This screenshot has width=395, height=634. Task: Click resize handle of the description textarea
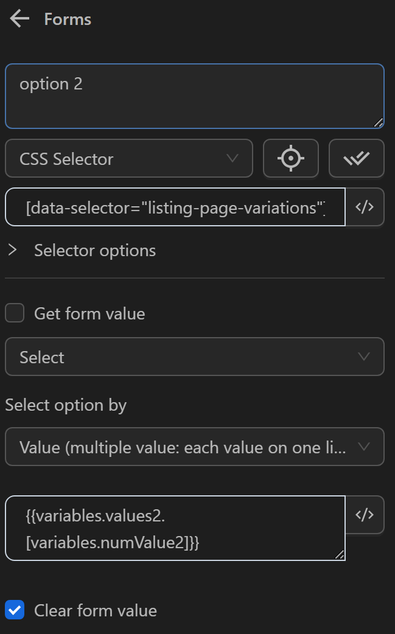378,122
